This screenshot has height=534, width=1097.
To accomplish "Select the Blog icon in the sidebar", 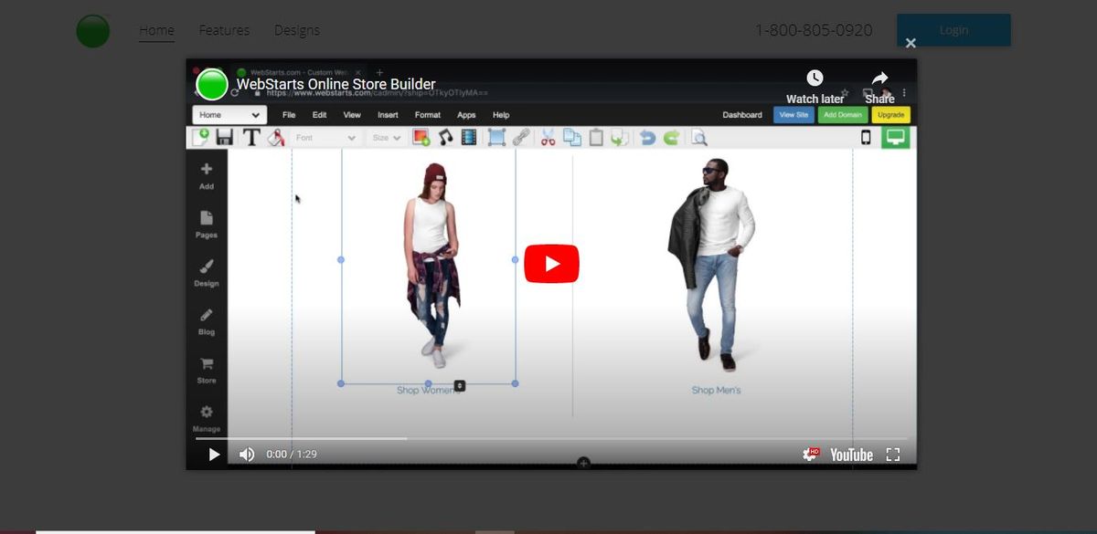I will click(206, 319).
